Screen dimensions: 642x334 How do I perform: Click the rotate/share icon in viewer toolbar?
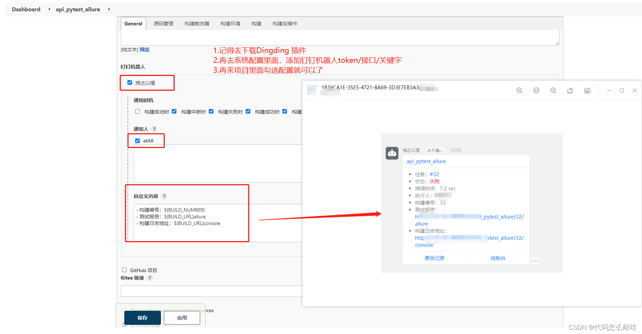pos(570,90)
